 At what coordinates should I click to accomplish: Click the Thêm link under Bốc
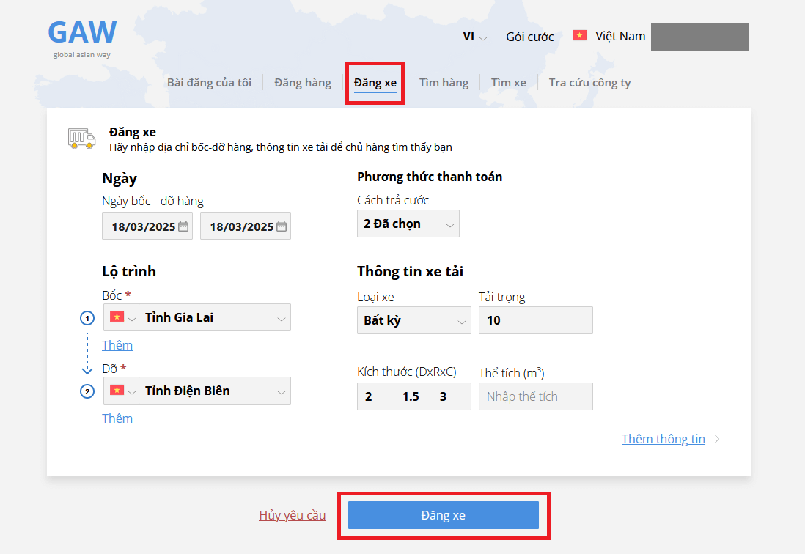[x=117, y=345]
